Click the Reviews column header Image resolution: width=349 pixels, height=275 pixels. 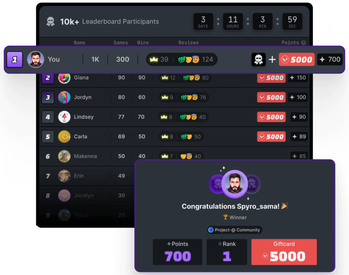188,43
